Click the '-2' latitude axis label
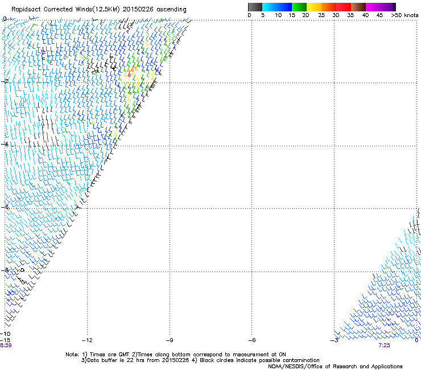Screen dimensions: 421x370 click(x=5, y=81)
